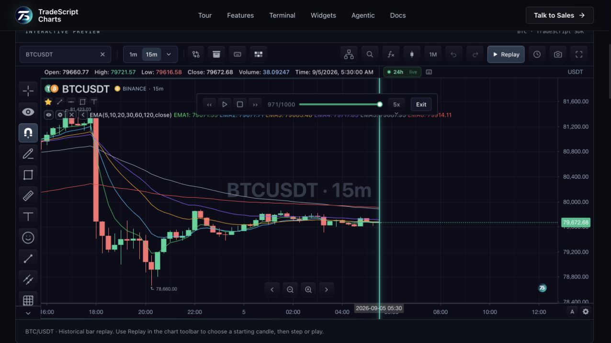Undo the last chart action

pos(453,54)
